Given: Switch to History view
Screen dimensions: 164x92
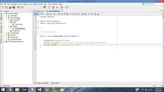Looking at the screenshot, I should coord(42,14).
